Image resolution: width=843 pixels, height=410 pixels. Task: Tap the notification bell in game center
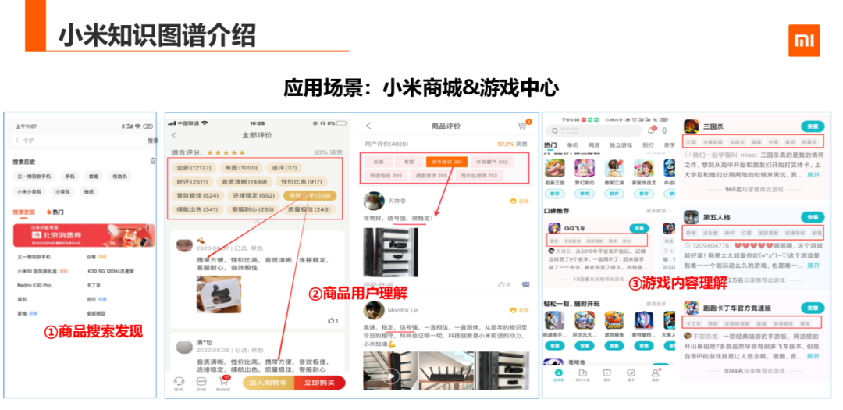pos(652,130)
